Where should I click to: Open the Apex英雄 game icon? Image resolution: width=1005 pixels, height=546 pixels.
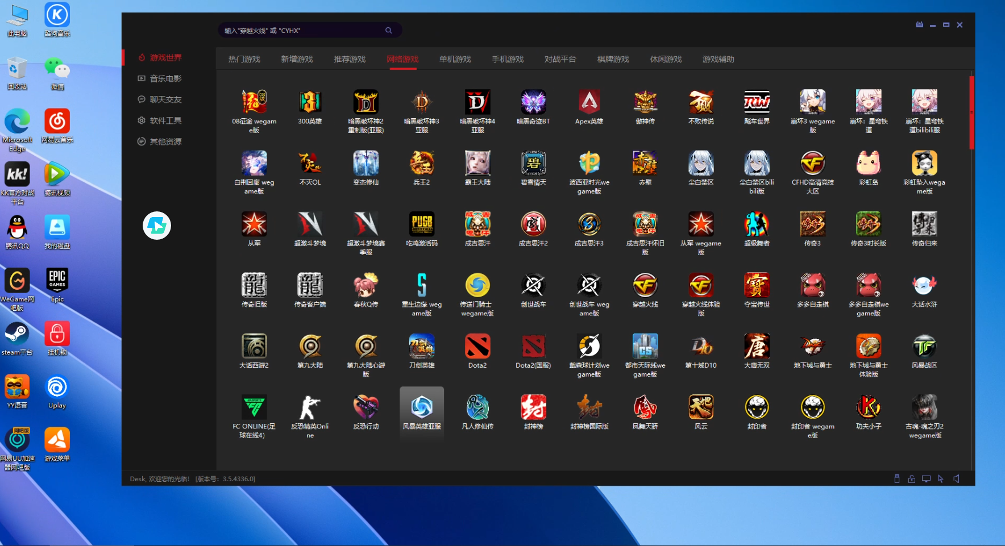click(x=589, y=102)
